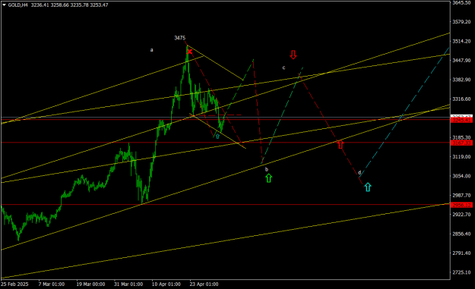Click the 2987.70 price scale value
Image resolution: width=475 pixels, height=289 pixels.
[x=461, y=196]
